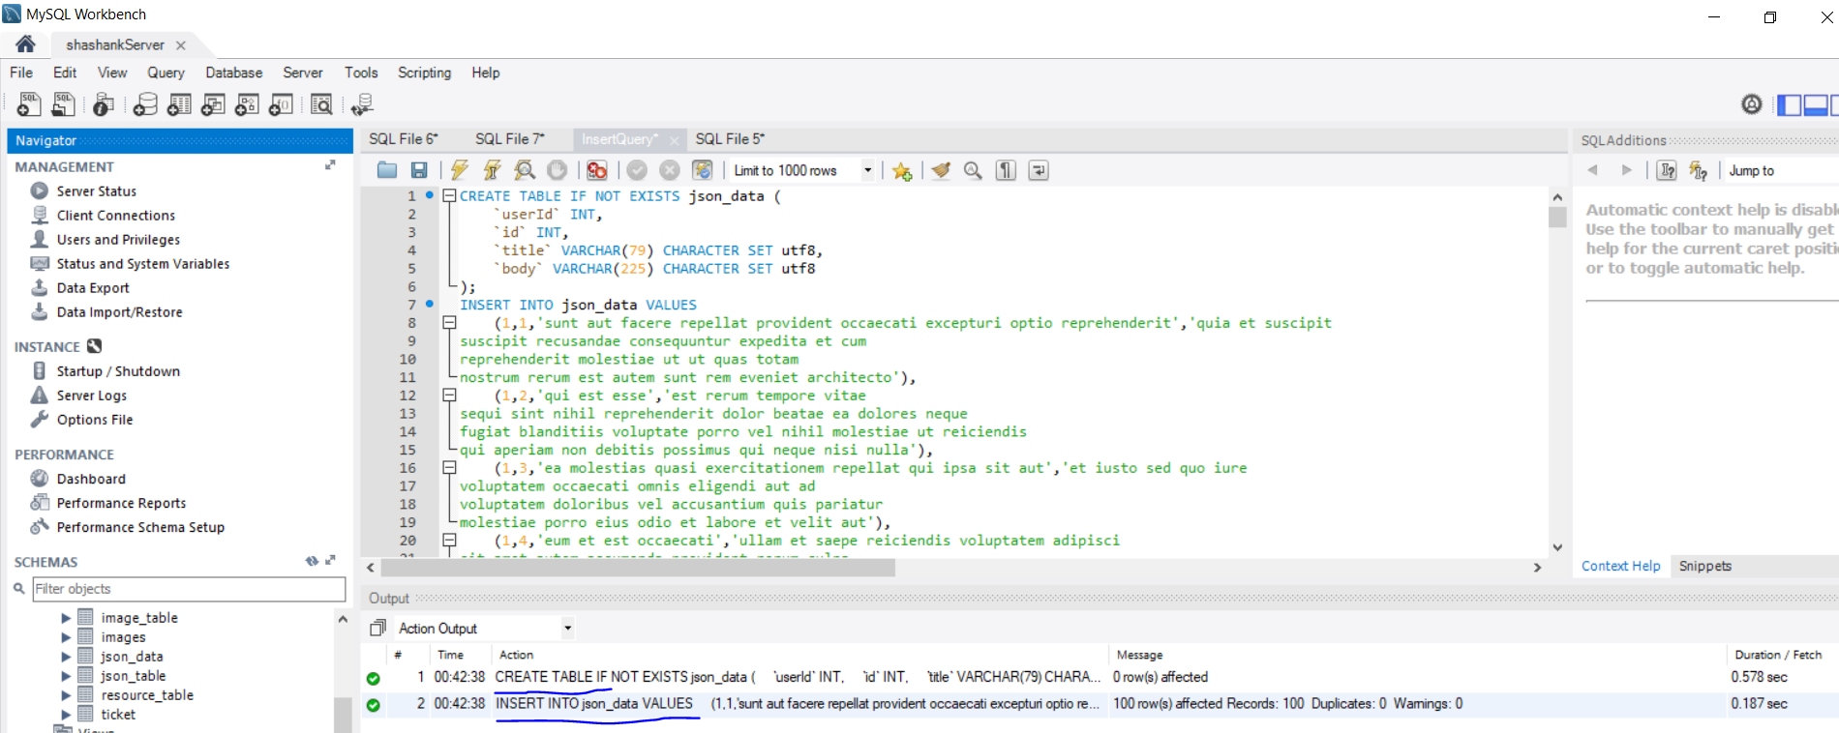1839x733 pixels.
Task: Open a SQL script file icon
Action: (x=63, y=103)
